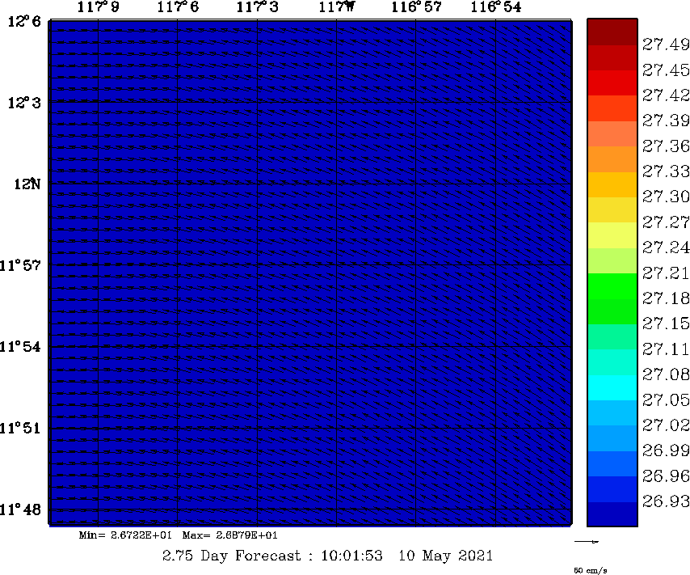690x575 pixels.
Task: Select the orange colorbar swatch
Action: (612, 159)
